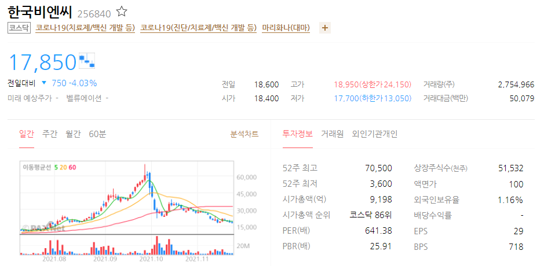
Task: Click the 60-day moving average legend
Action: [72, 167]
